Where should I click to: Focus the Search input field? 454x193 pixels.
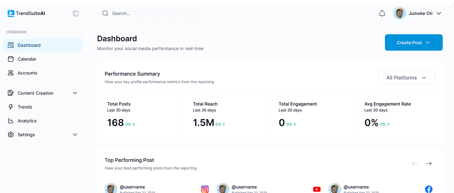tap(153, 14)
